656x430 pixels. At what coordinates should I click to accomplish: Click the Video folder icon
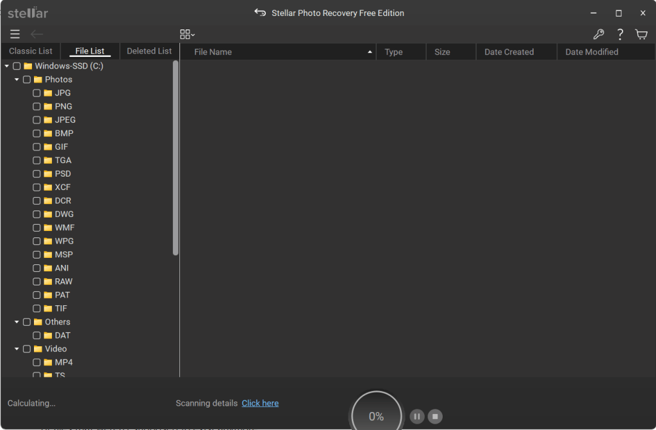[38, 349]
